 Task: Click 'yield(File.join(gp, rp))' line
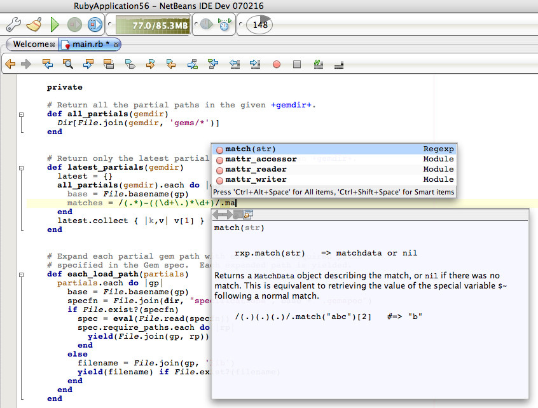click(148, 337)
